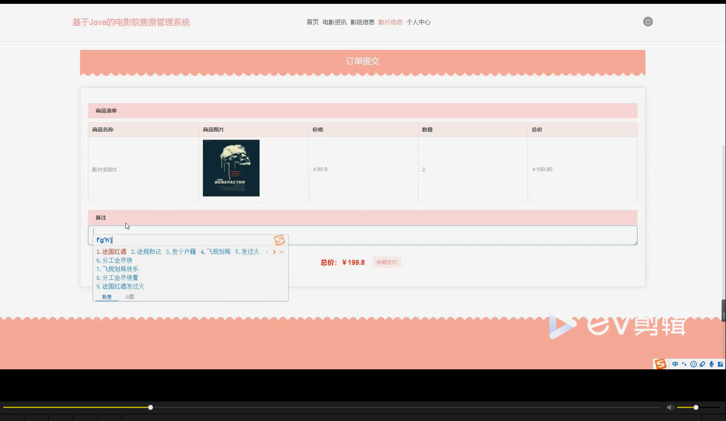Select candidate 3 发个户籍
726x421 pixels.
tap(181, 252)
